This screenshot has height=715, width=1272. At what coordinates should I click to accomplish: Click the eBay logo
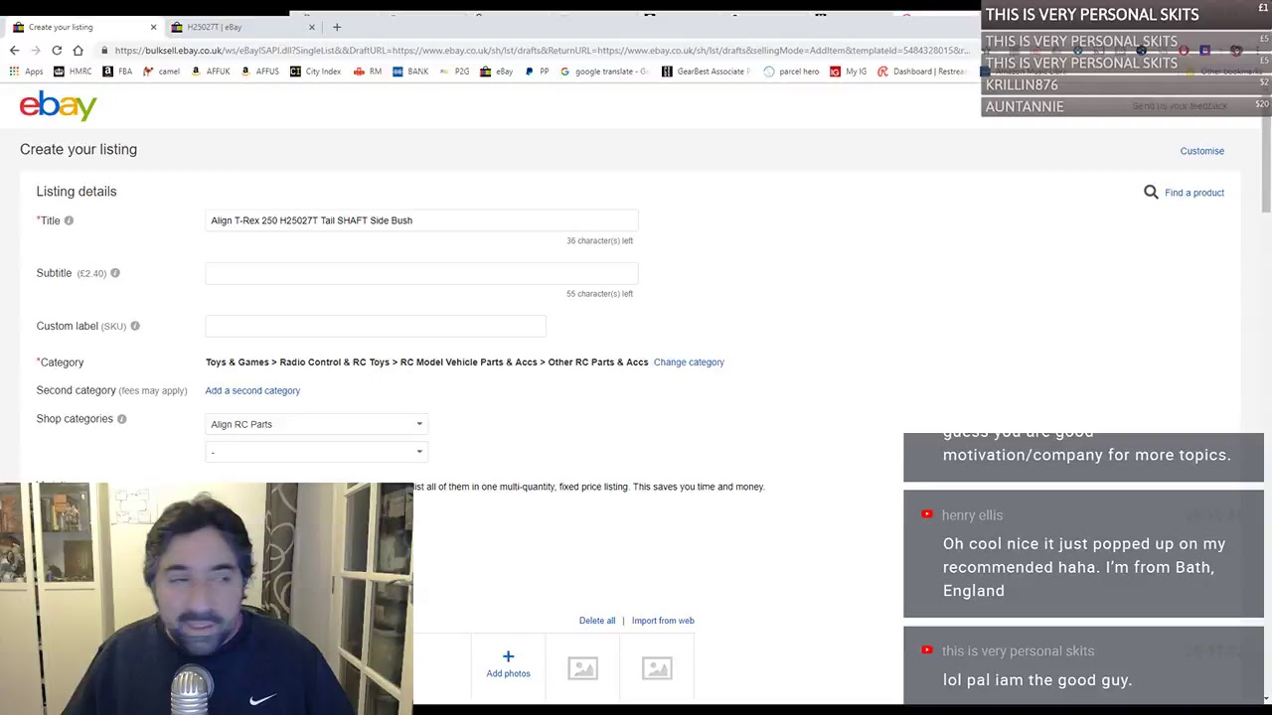pyautogui.click(x=59, y=105)
